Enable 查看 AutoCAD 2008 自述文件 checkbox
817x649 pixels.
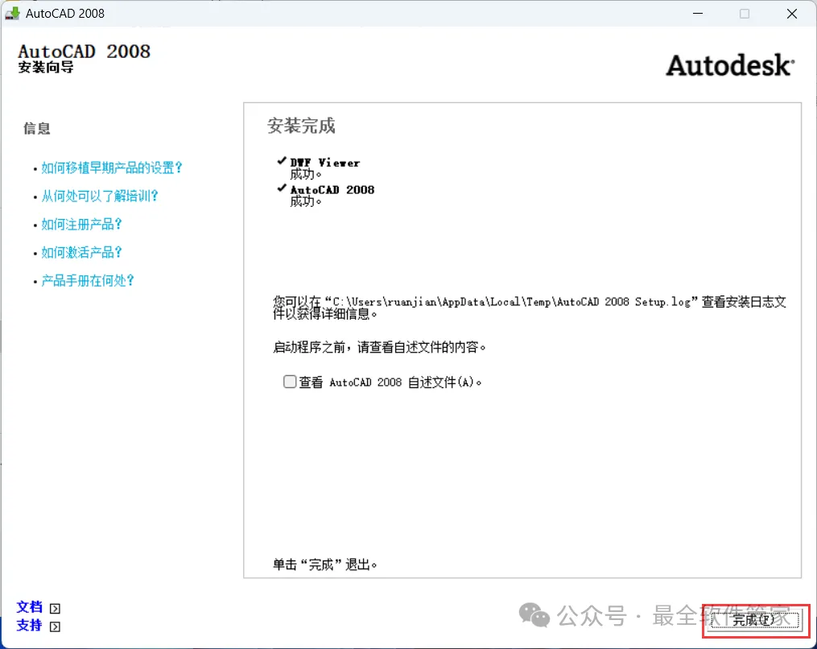290,382
